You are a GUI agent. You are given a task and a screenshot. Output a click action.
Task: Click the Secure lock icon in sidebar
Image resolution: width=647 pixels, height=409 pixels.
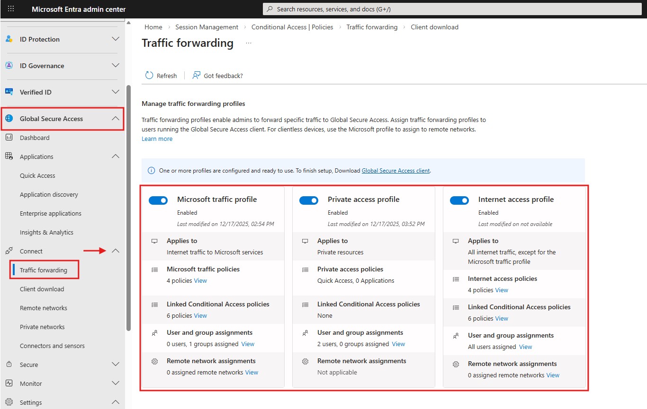click(x=9, y=364)
